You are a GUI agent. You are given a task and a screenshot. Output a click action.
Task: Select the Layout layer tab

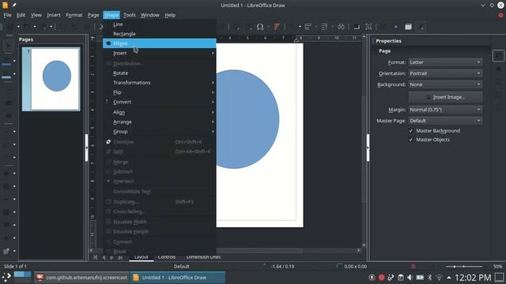142,257
